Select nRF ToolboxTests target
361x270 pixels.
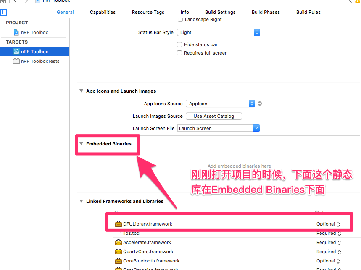point(40,61)
